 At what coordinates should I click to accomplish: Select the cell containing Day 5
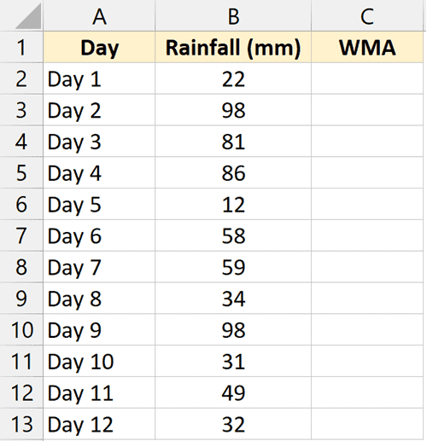pyautogui.click(x=99, y=204)
